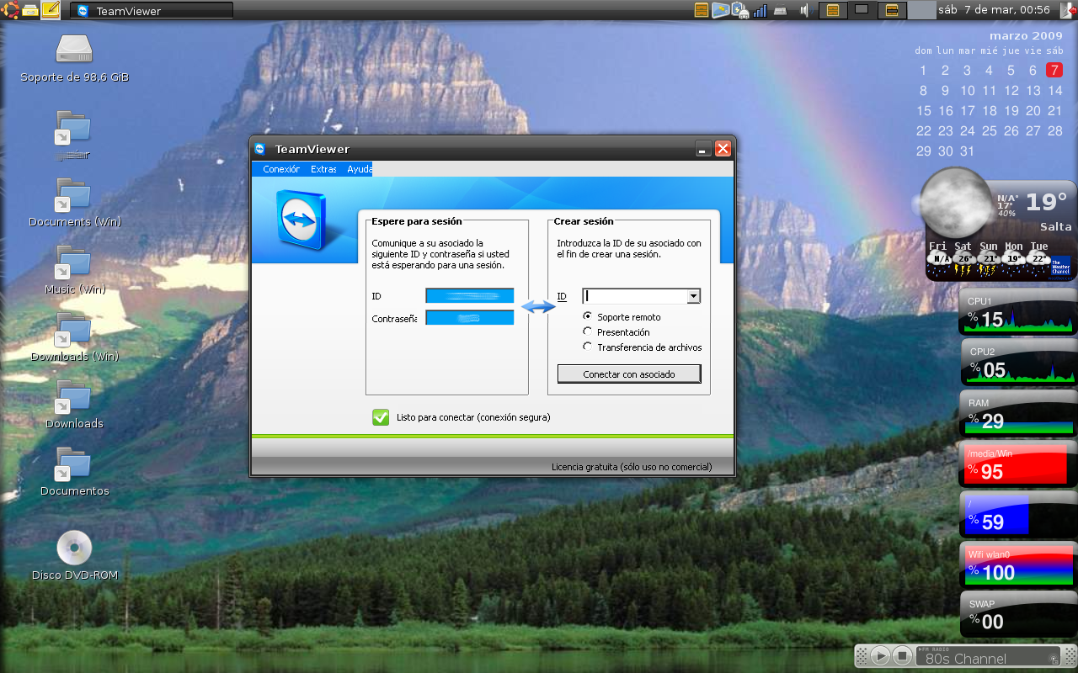Open the Conexión menu
The height and width of the screenshot is (673, 1078).
(x=280, y=168)
